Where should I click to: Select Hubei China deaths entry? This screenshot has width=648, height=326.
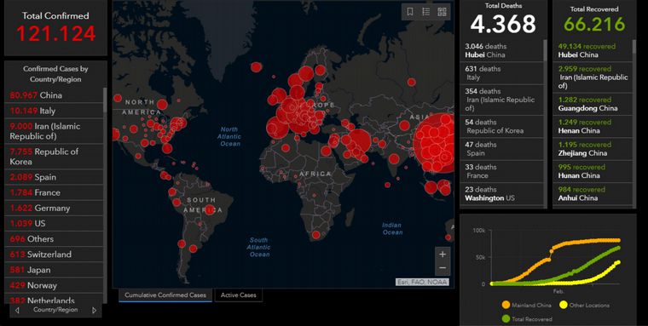tap(501, 50)
